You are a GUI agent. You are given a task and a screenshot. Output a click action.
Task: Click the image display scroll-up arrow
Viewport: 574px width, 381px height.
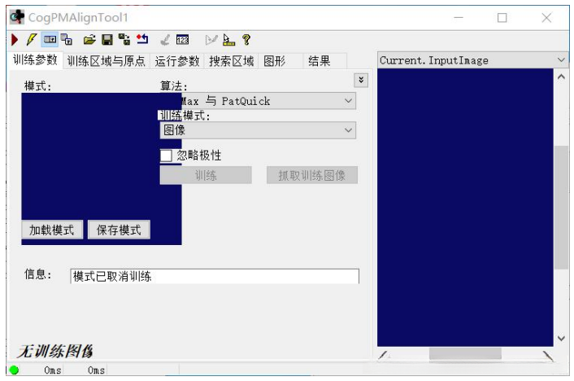tap(561, 77)
